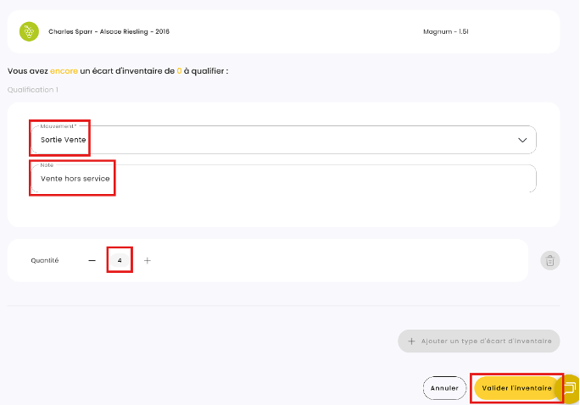Image resolution: width=580 pixels, height=405 pixels.
Task: Click the highlighted word encore
Action: [x=64, y=71]
